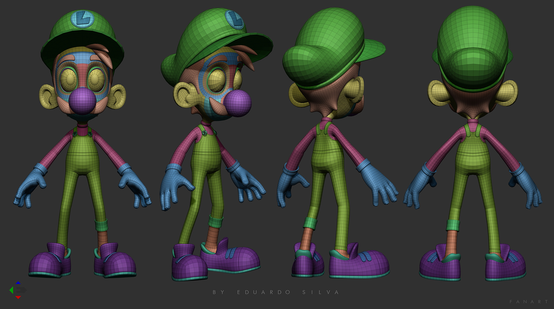Select the straight back view Luigi model
This screenshot has width=554, height=309.
coord(472,144)
